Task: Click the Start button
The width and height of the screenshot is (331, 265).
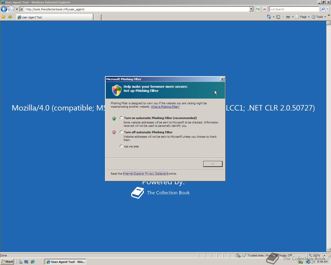Action: 7,262
